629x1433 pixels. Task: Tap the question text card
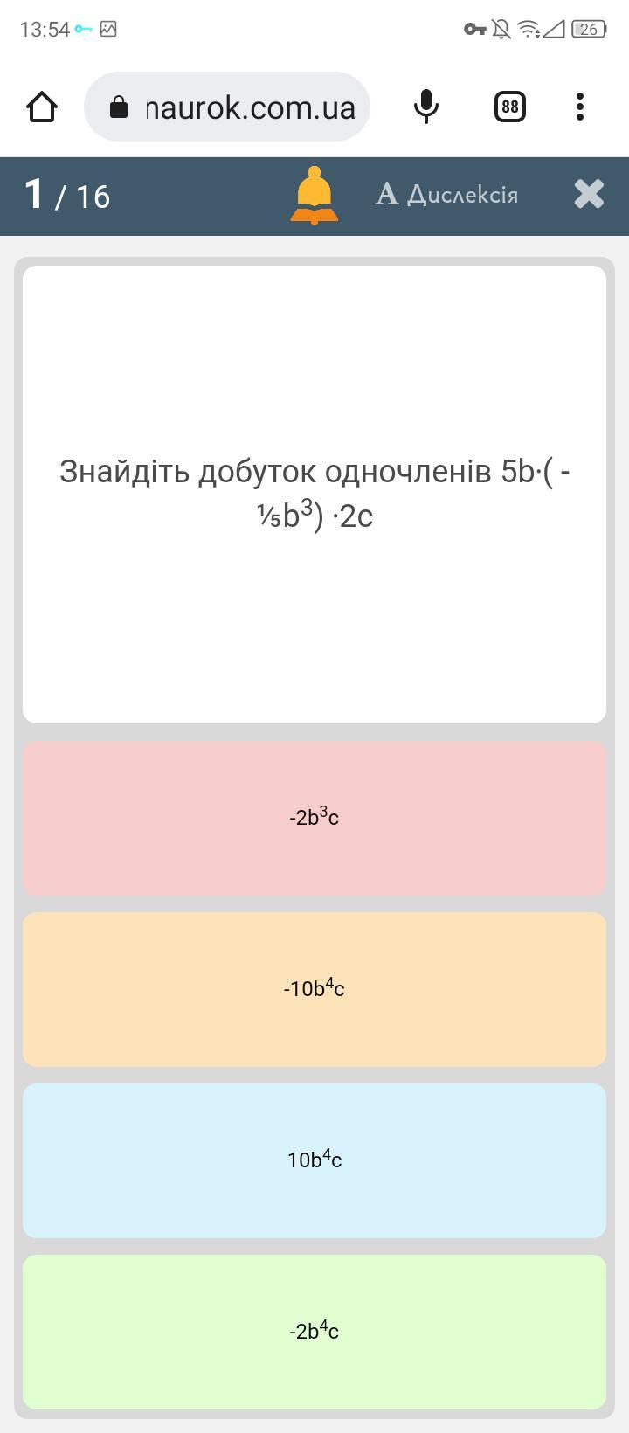314,494
